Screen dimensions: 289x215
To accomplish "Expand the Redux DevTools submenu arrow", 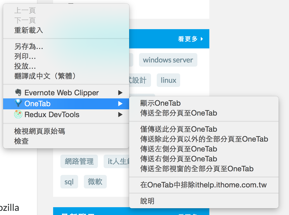I will (x=120, y=115).
